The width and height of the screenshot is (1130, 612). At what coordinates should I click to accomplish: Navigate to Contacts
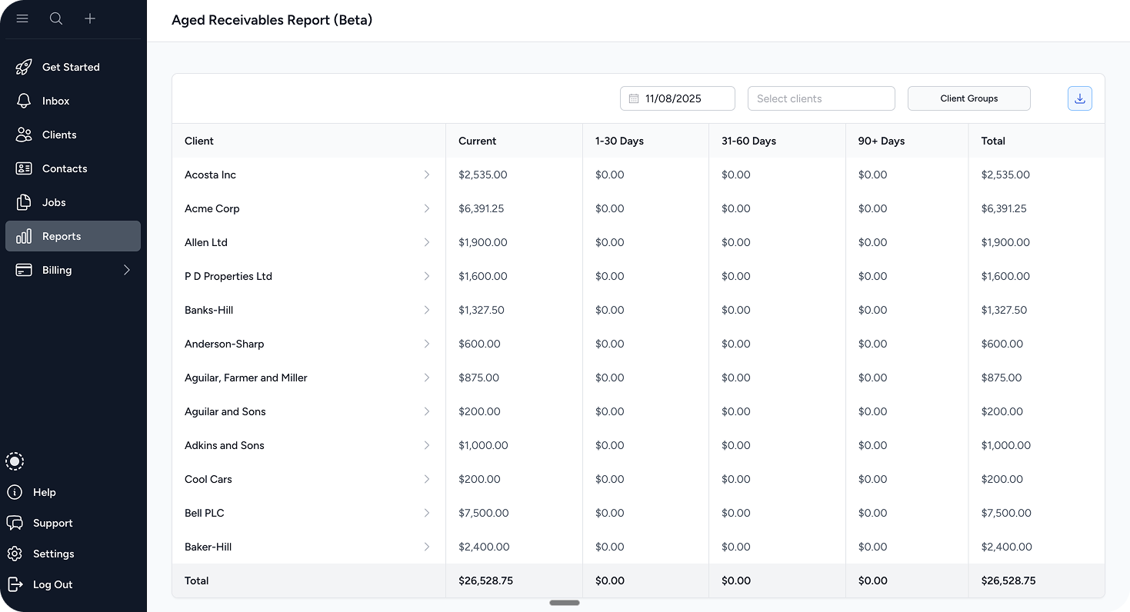(x=73, y=168)
